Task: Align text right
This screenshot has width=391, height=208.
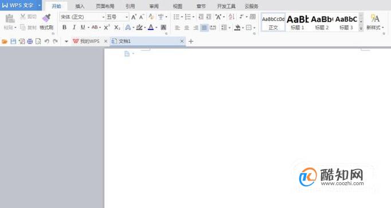Action: [x=196, y=28]
